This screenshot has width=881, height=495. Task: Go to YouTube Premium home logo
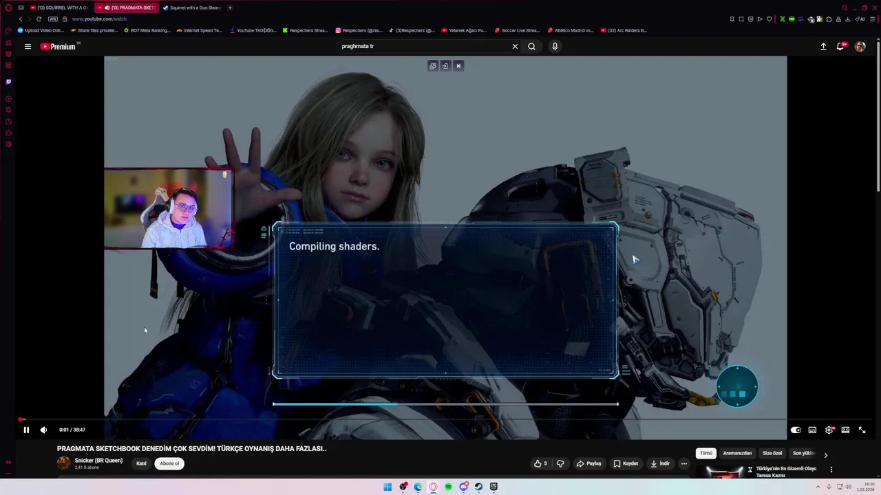coord(59,46)
